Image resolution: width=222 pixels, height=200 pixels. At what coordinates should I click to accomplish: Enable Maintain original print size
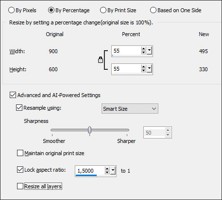tap(20, 153)
